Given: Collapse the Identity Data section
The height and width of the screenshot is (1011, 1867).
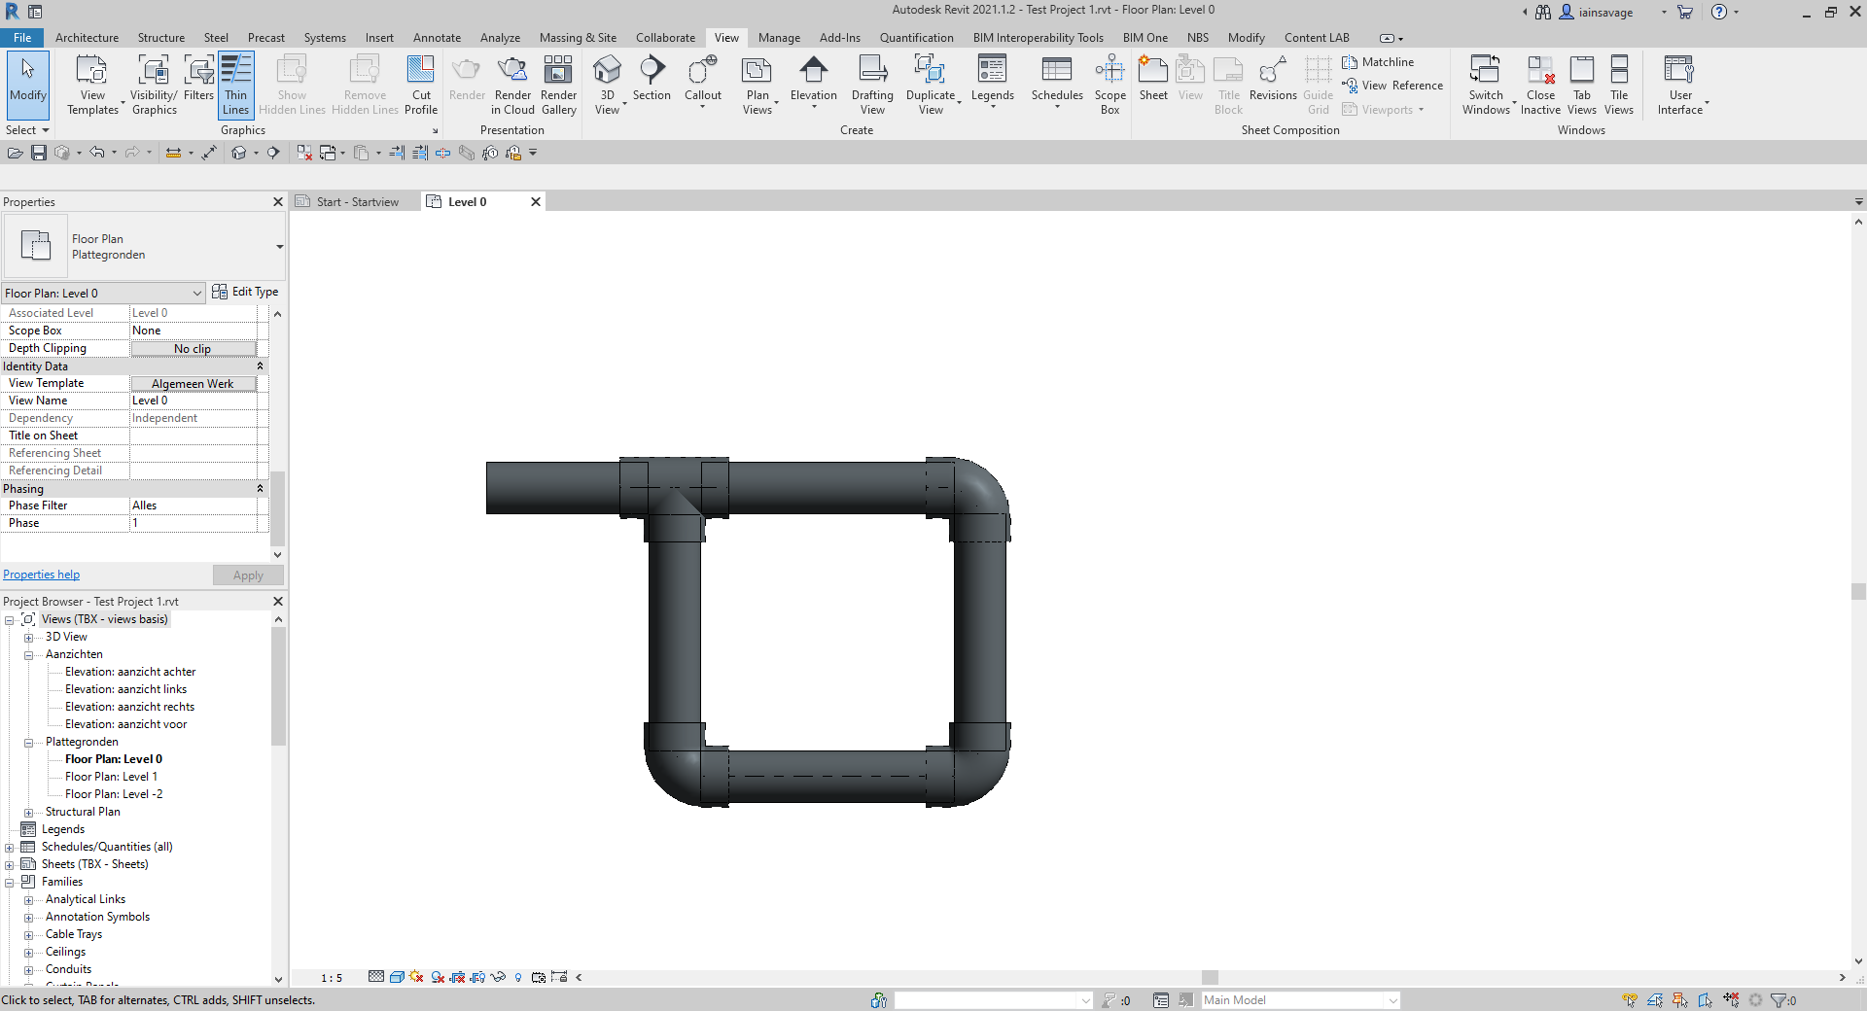Looking at the screenshot, I should (x=260, y=366).
